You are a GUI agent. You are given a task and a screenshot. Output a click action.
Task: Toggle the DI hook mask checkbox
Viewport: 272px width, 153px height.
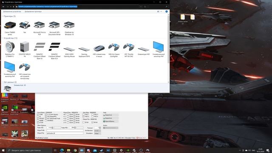(38, 116)
